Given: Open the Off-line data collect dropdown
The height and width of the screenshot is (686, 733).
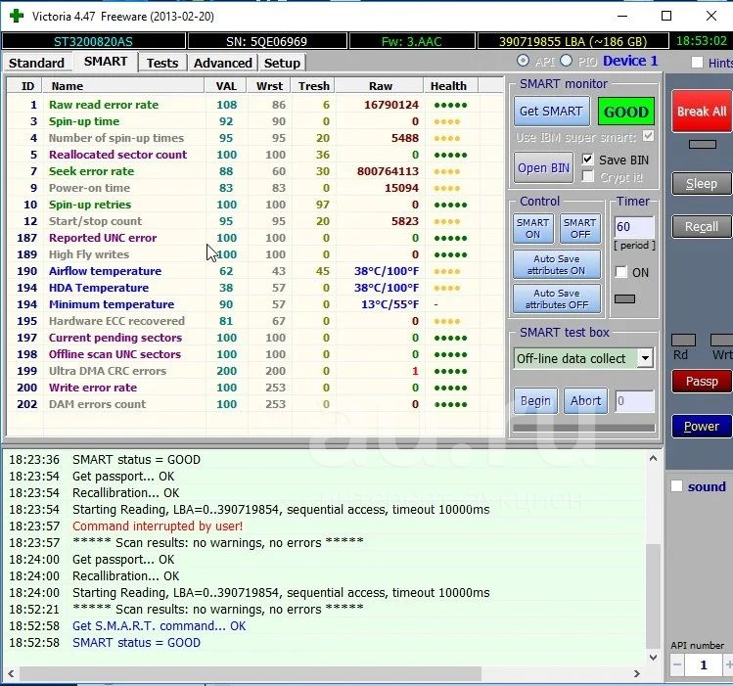Looking at the screenshot, I should [x=645, y=358].
